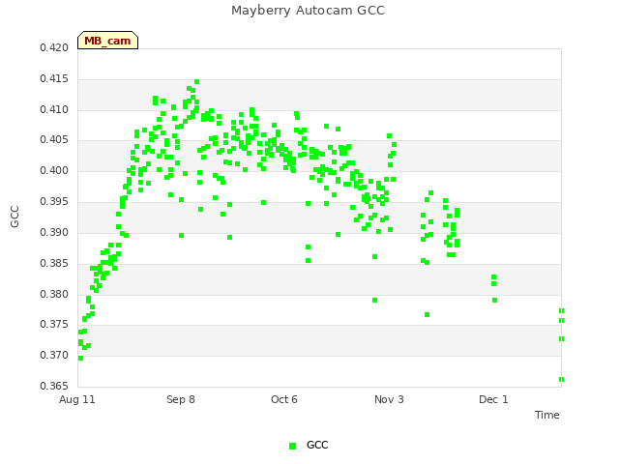Click the Dec 1 x-axis label

tap(493, 399)
